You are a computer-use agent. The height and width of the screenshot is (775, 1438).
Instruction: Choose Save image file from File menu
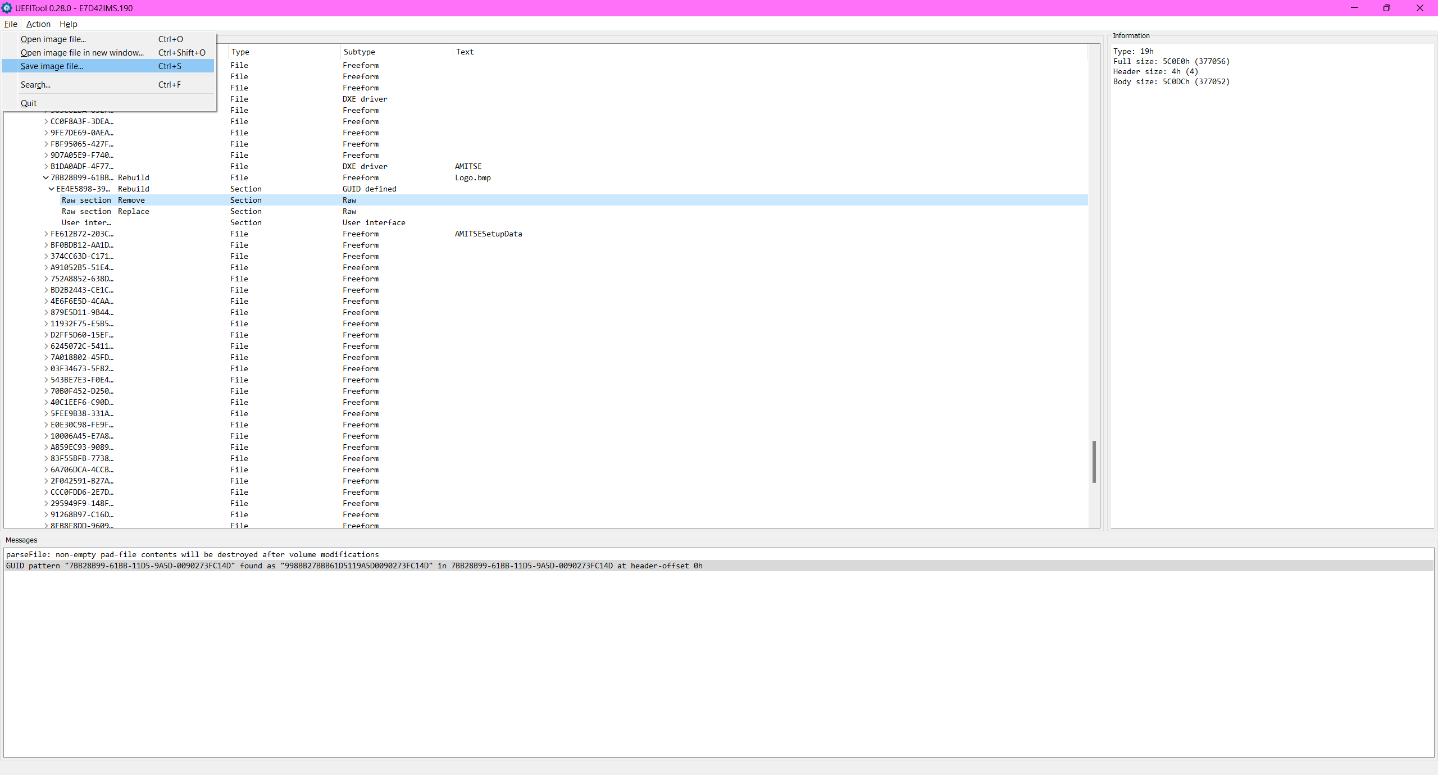click(52, 66)
